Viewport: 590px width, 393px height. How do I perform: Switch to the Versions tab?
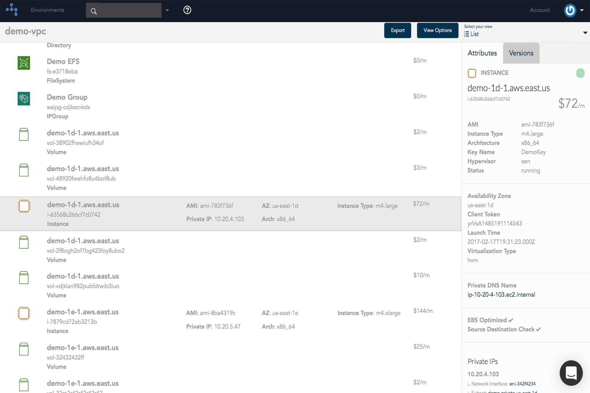click(521, 53)
